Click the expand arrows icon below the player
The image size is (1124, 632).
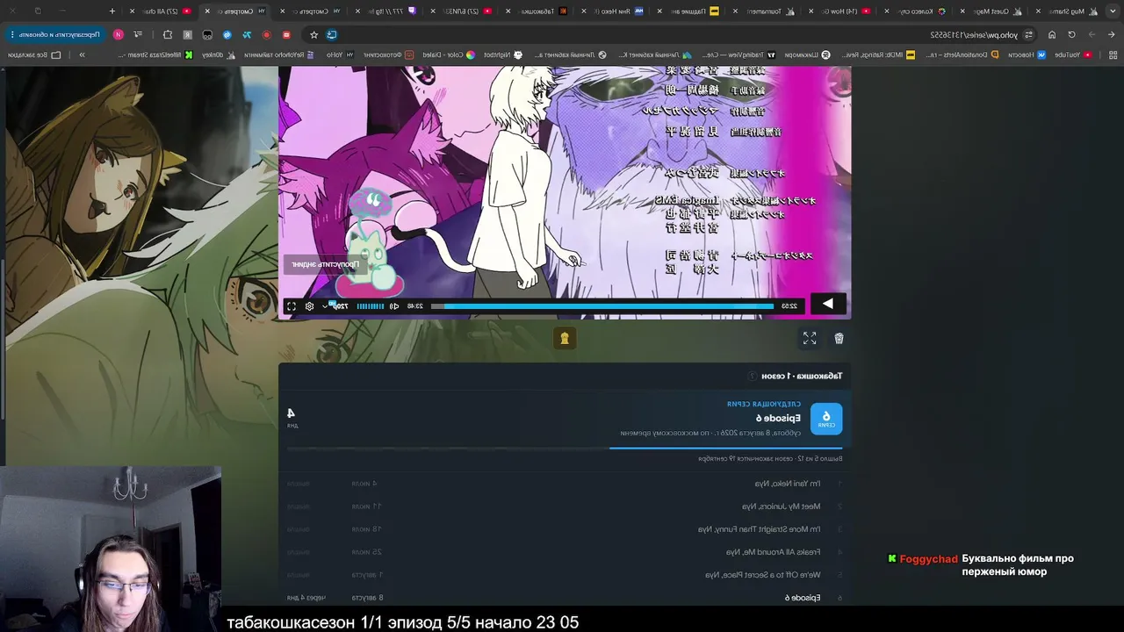click(810, 338)
